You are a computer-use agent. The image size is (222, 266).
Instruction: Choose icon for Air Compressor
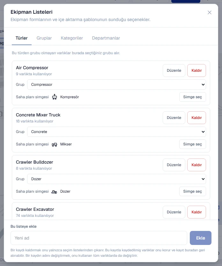[x=192, y=97]
